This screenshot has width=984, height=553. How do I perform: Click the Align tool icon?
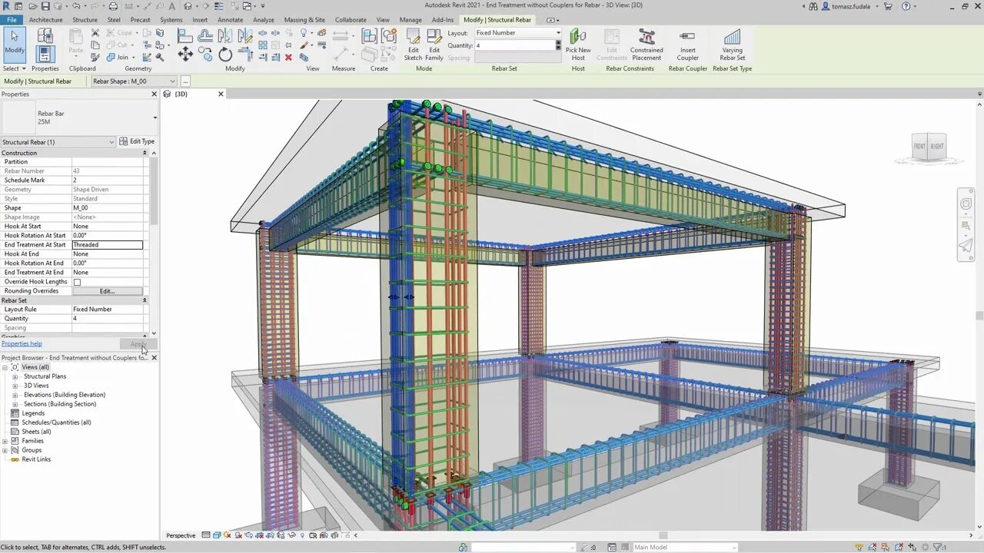pos(185,35)
